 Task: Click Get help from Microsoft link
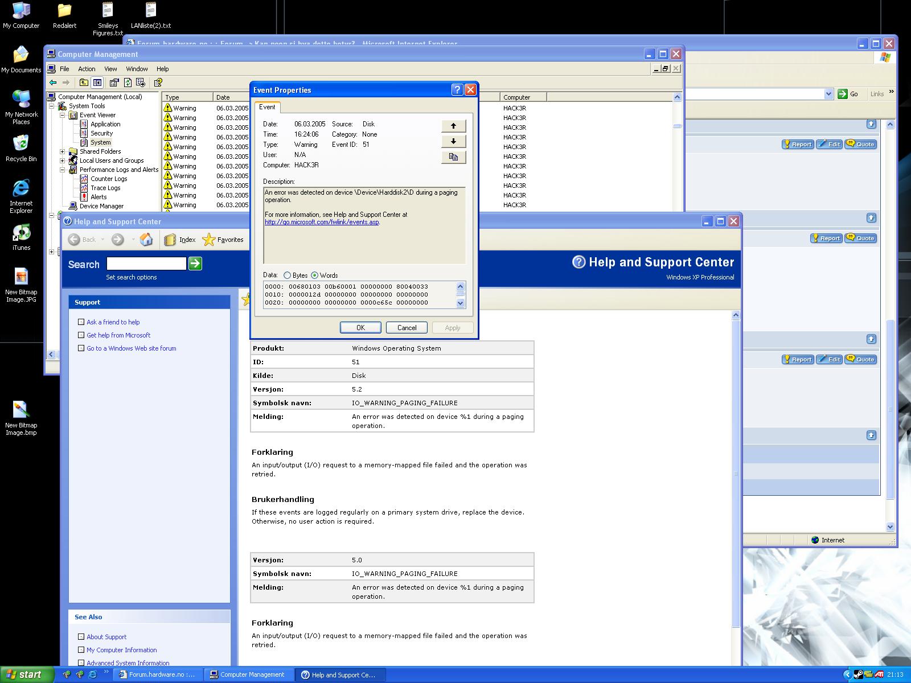click(118, 335)
